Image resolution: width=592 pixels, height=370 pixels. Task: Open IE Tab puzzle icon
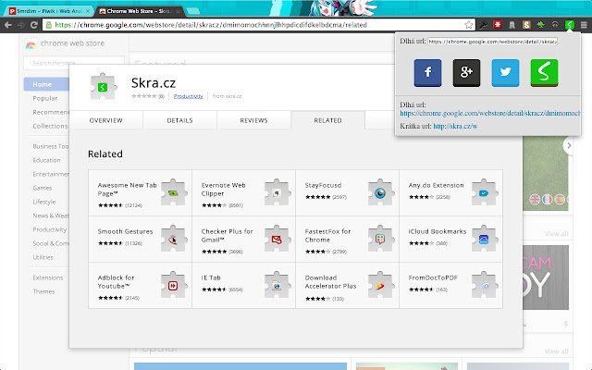pyautogui.click(x=277, y=285)
